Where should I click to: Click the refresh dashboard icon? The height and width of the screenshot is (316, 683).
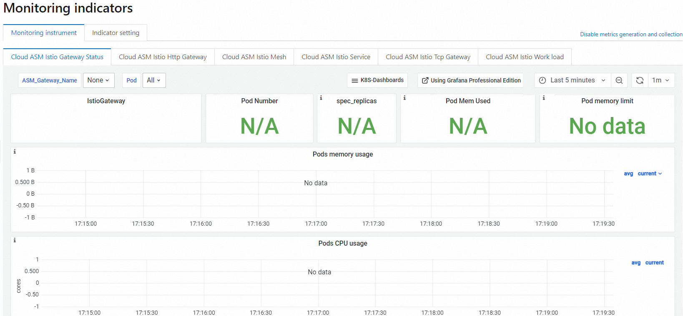coord(640,80)
